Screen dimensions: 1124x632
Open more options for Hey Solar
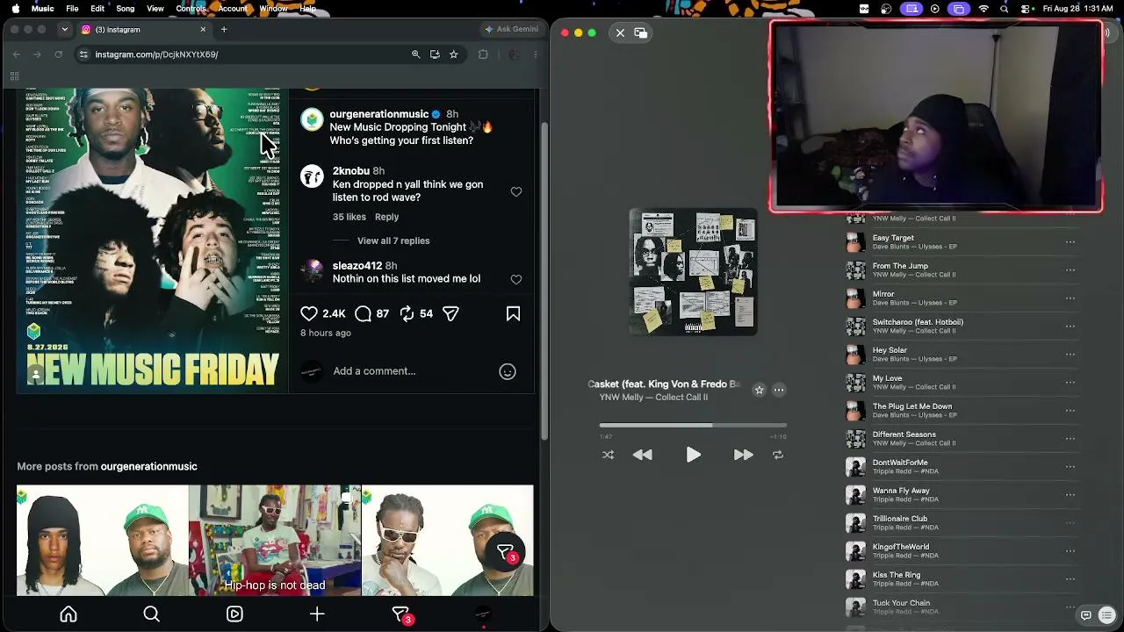[1070, 355]
